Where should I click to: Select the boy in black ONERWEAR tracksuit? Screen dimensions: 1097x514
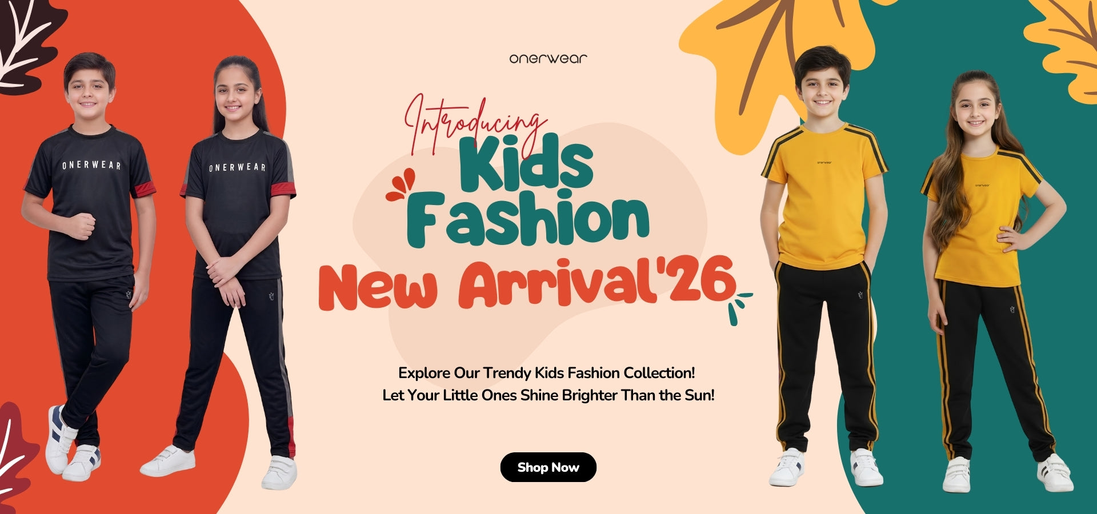89,266
